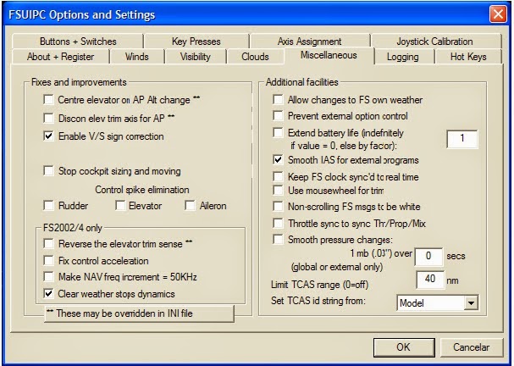Image resolution: width=514 pixels, height=366 pixels.
Task: Click the 'Set TCAS id string from:' label
Action: click(x=318, y=301)
